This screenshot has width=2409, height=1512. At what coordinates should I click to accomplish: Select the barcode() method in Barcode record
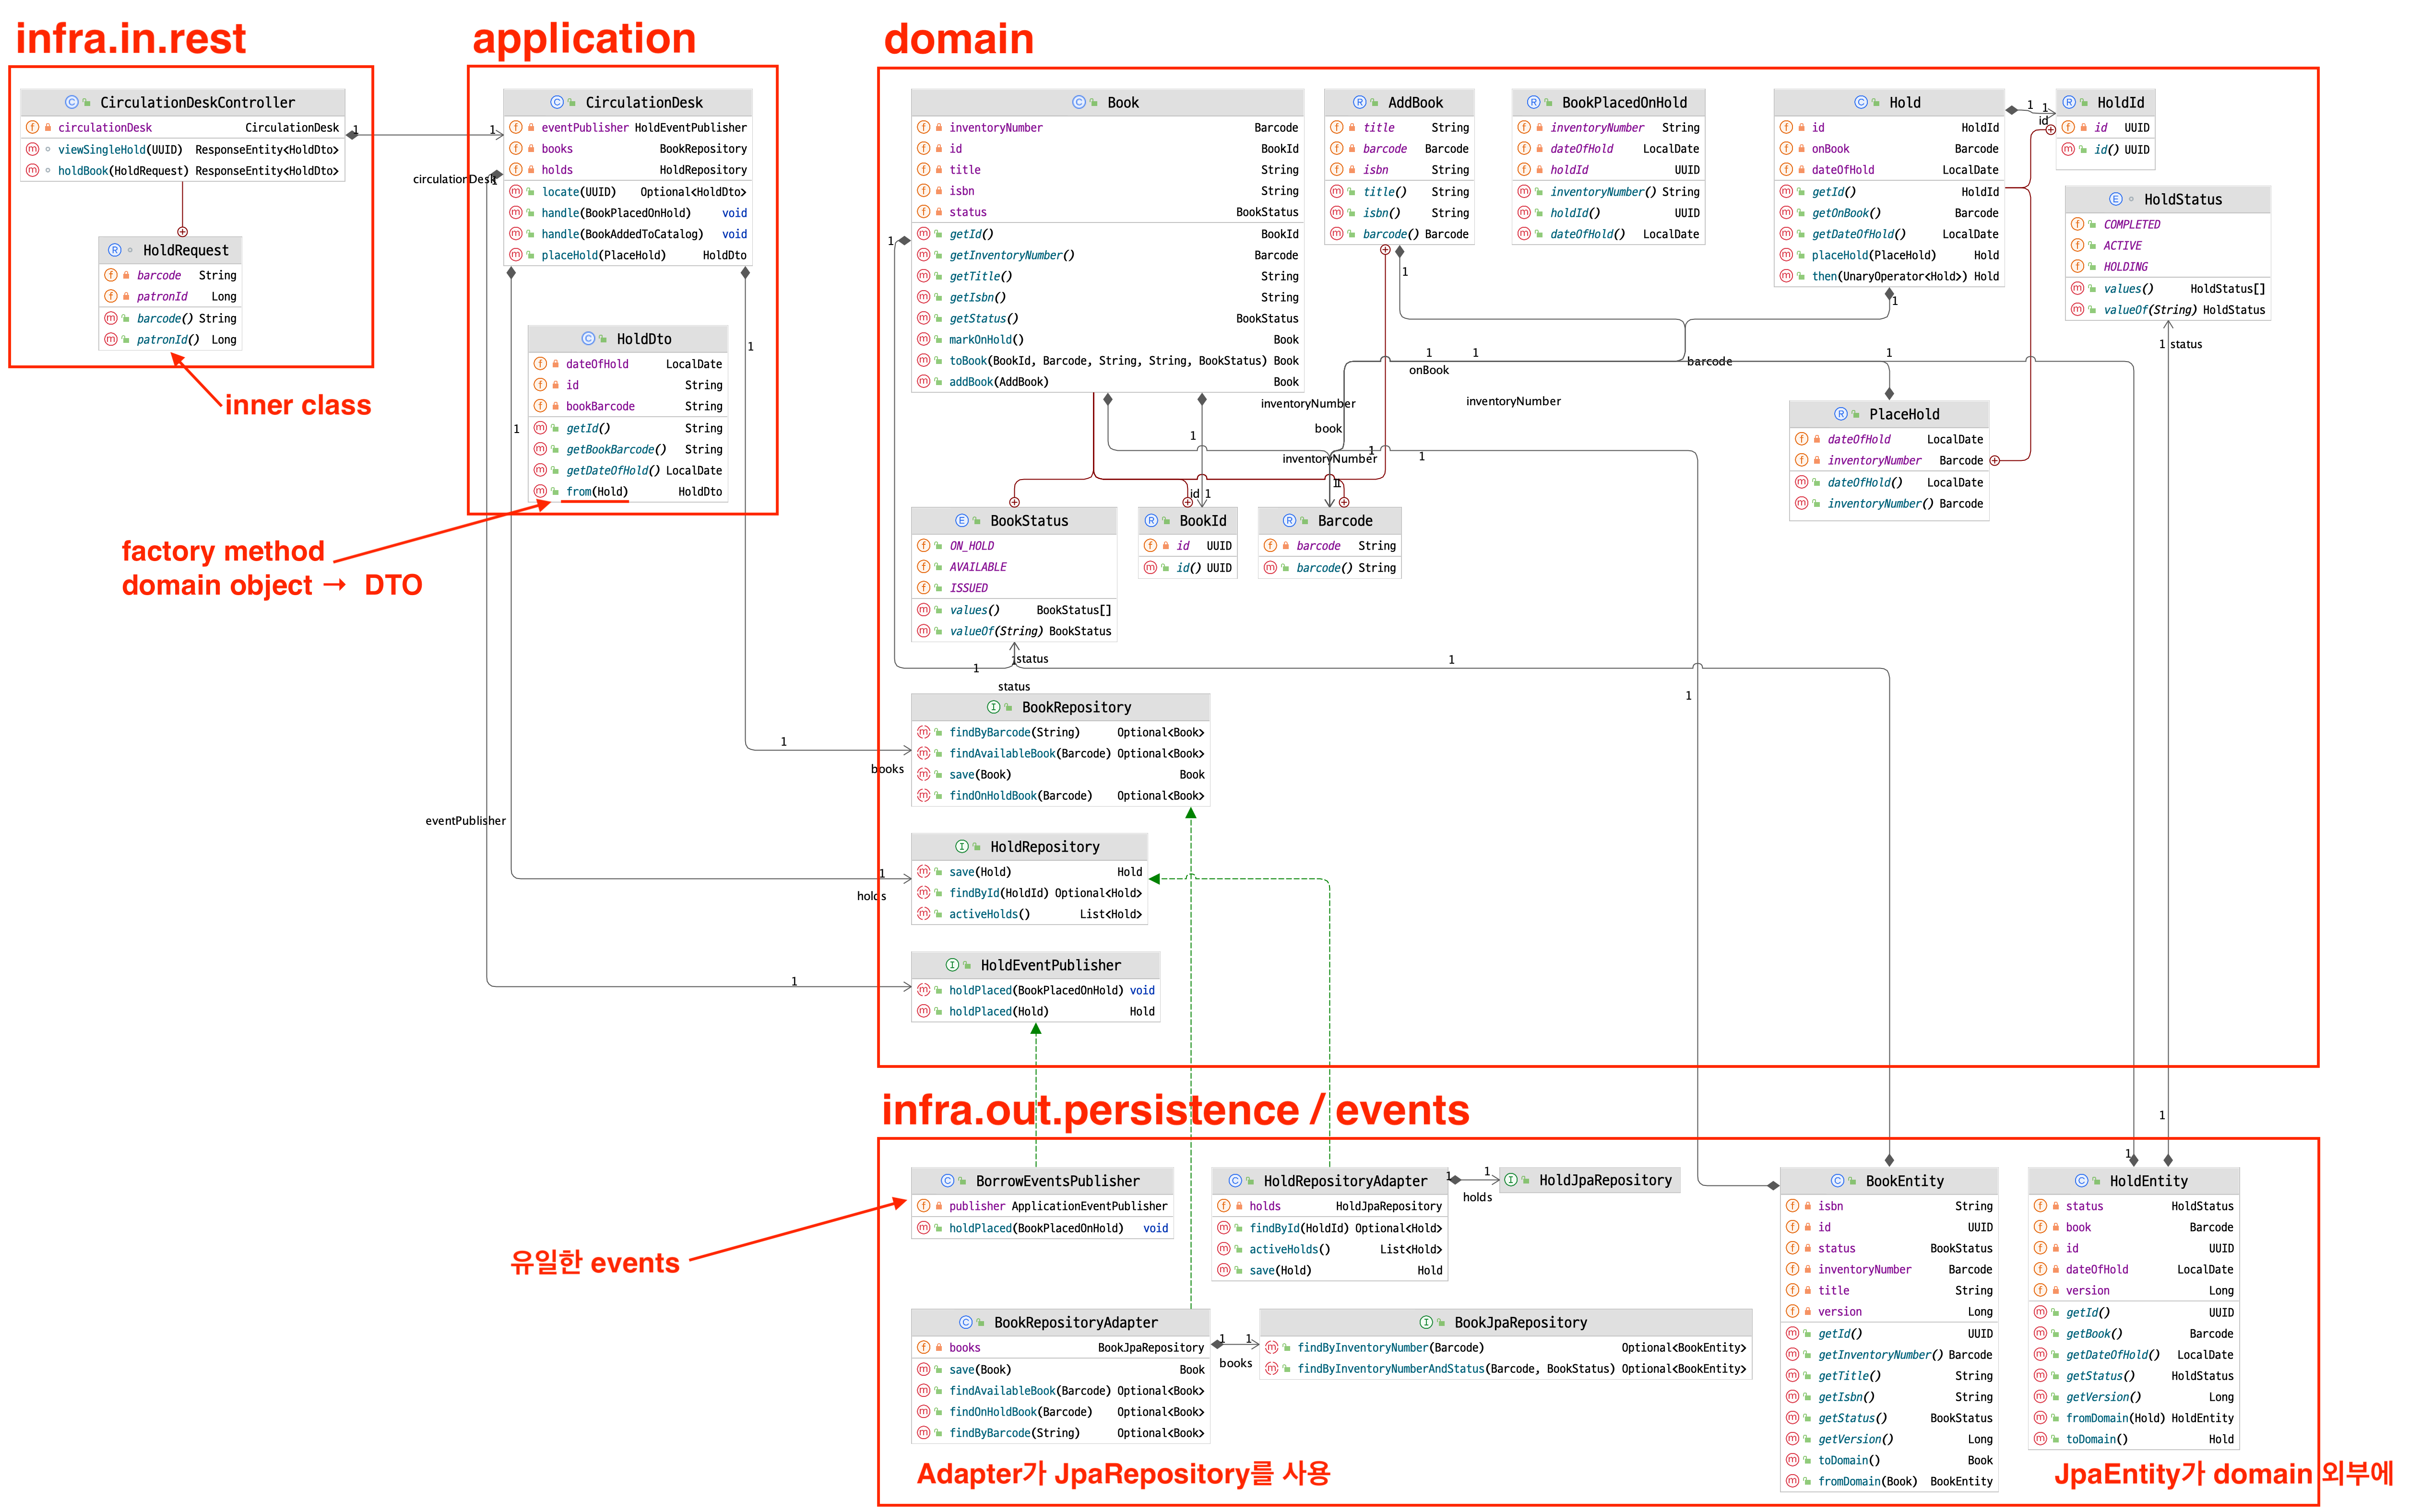1329,568
